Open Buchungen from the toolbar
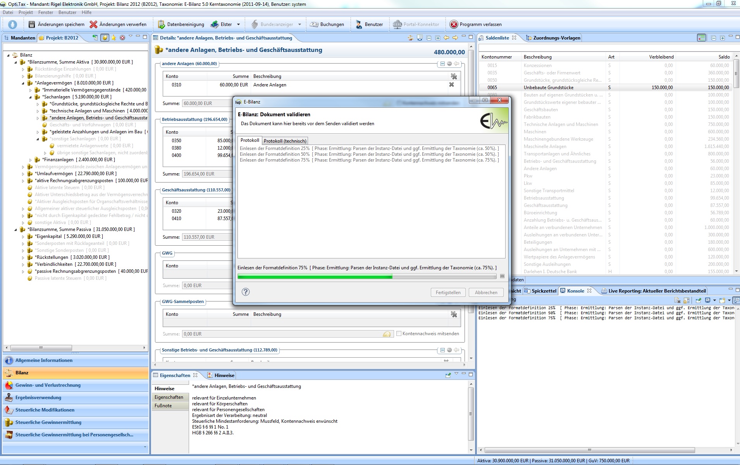This screenshot has width=740, height=465. (x=327, y=24)
